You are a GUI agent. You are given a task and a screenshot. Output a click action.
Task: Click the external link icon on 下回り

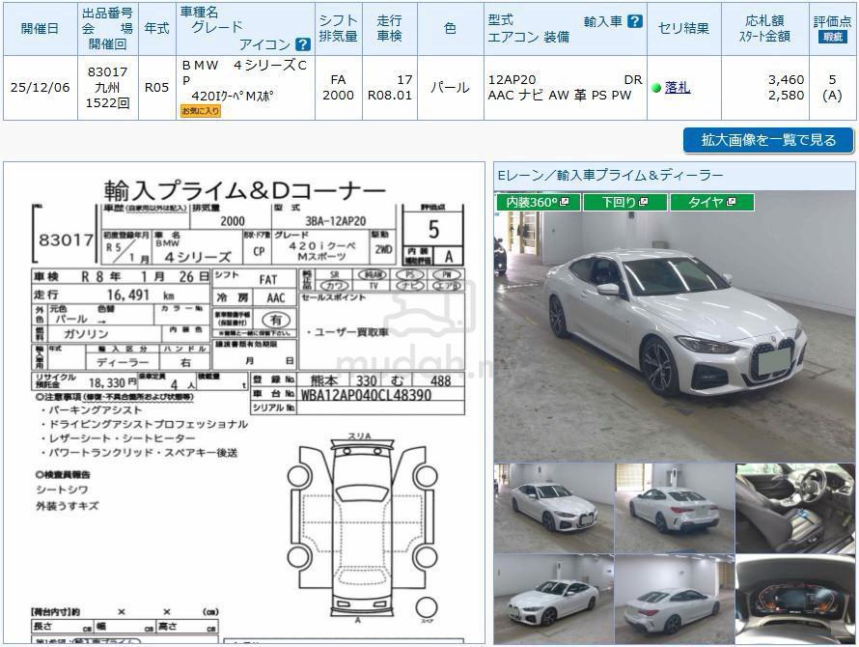(x=643, y=202)
